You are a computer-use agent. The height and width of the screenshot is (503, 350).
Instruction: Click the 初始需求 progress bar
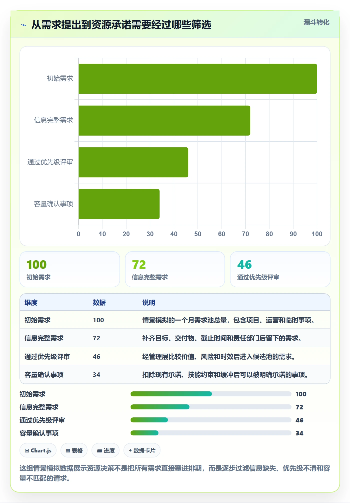[x=211, y=394]
